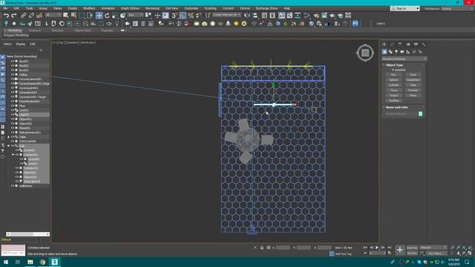Open the Workspace Default dropdown
The image size is (475, 267).
coord(457,8)
